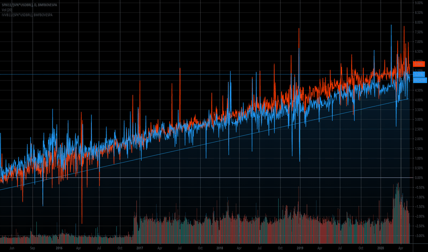Select the IVVB11/(SPX*USDBRL) comparison legend

[x=27, y=15]
